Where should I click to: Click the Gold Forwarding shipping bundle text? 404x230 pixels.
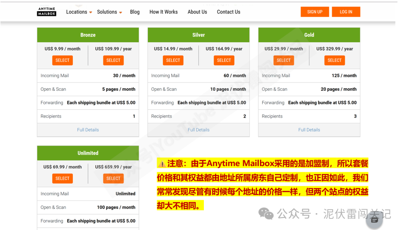click(x=322, y=103)
